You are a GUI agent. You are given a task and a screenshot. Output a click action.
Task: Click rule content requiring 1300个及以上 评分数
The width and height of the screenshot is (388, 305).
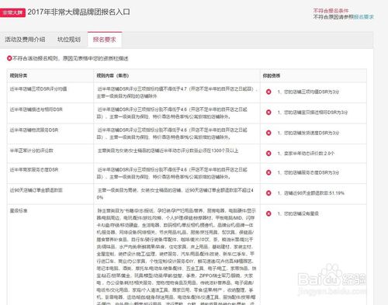coord(168,151)
